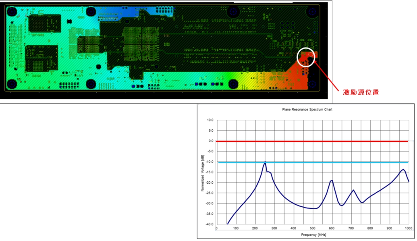Click the Frequency [MHz] axis label
Screen dimensions: 417x241
pos(312,235)
